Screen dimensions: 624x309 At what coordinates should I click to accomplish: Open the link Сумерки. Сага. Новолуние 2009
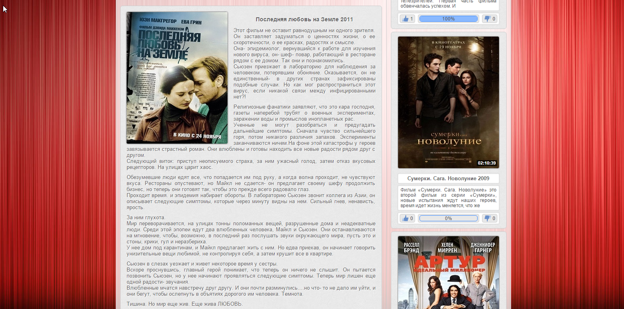click(448, 178)
